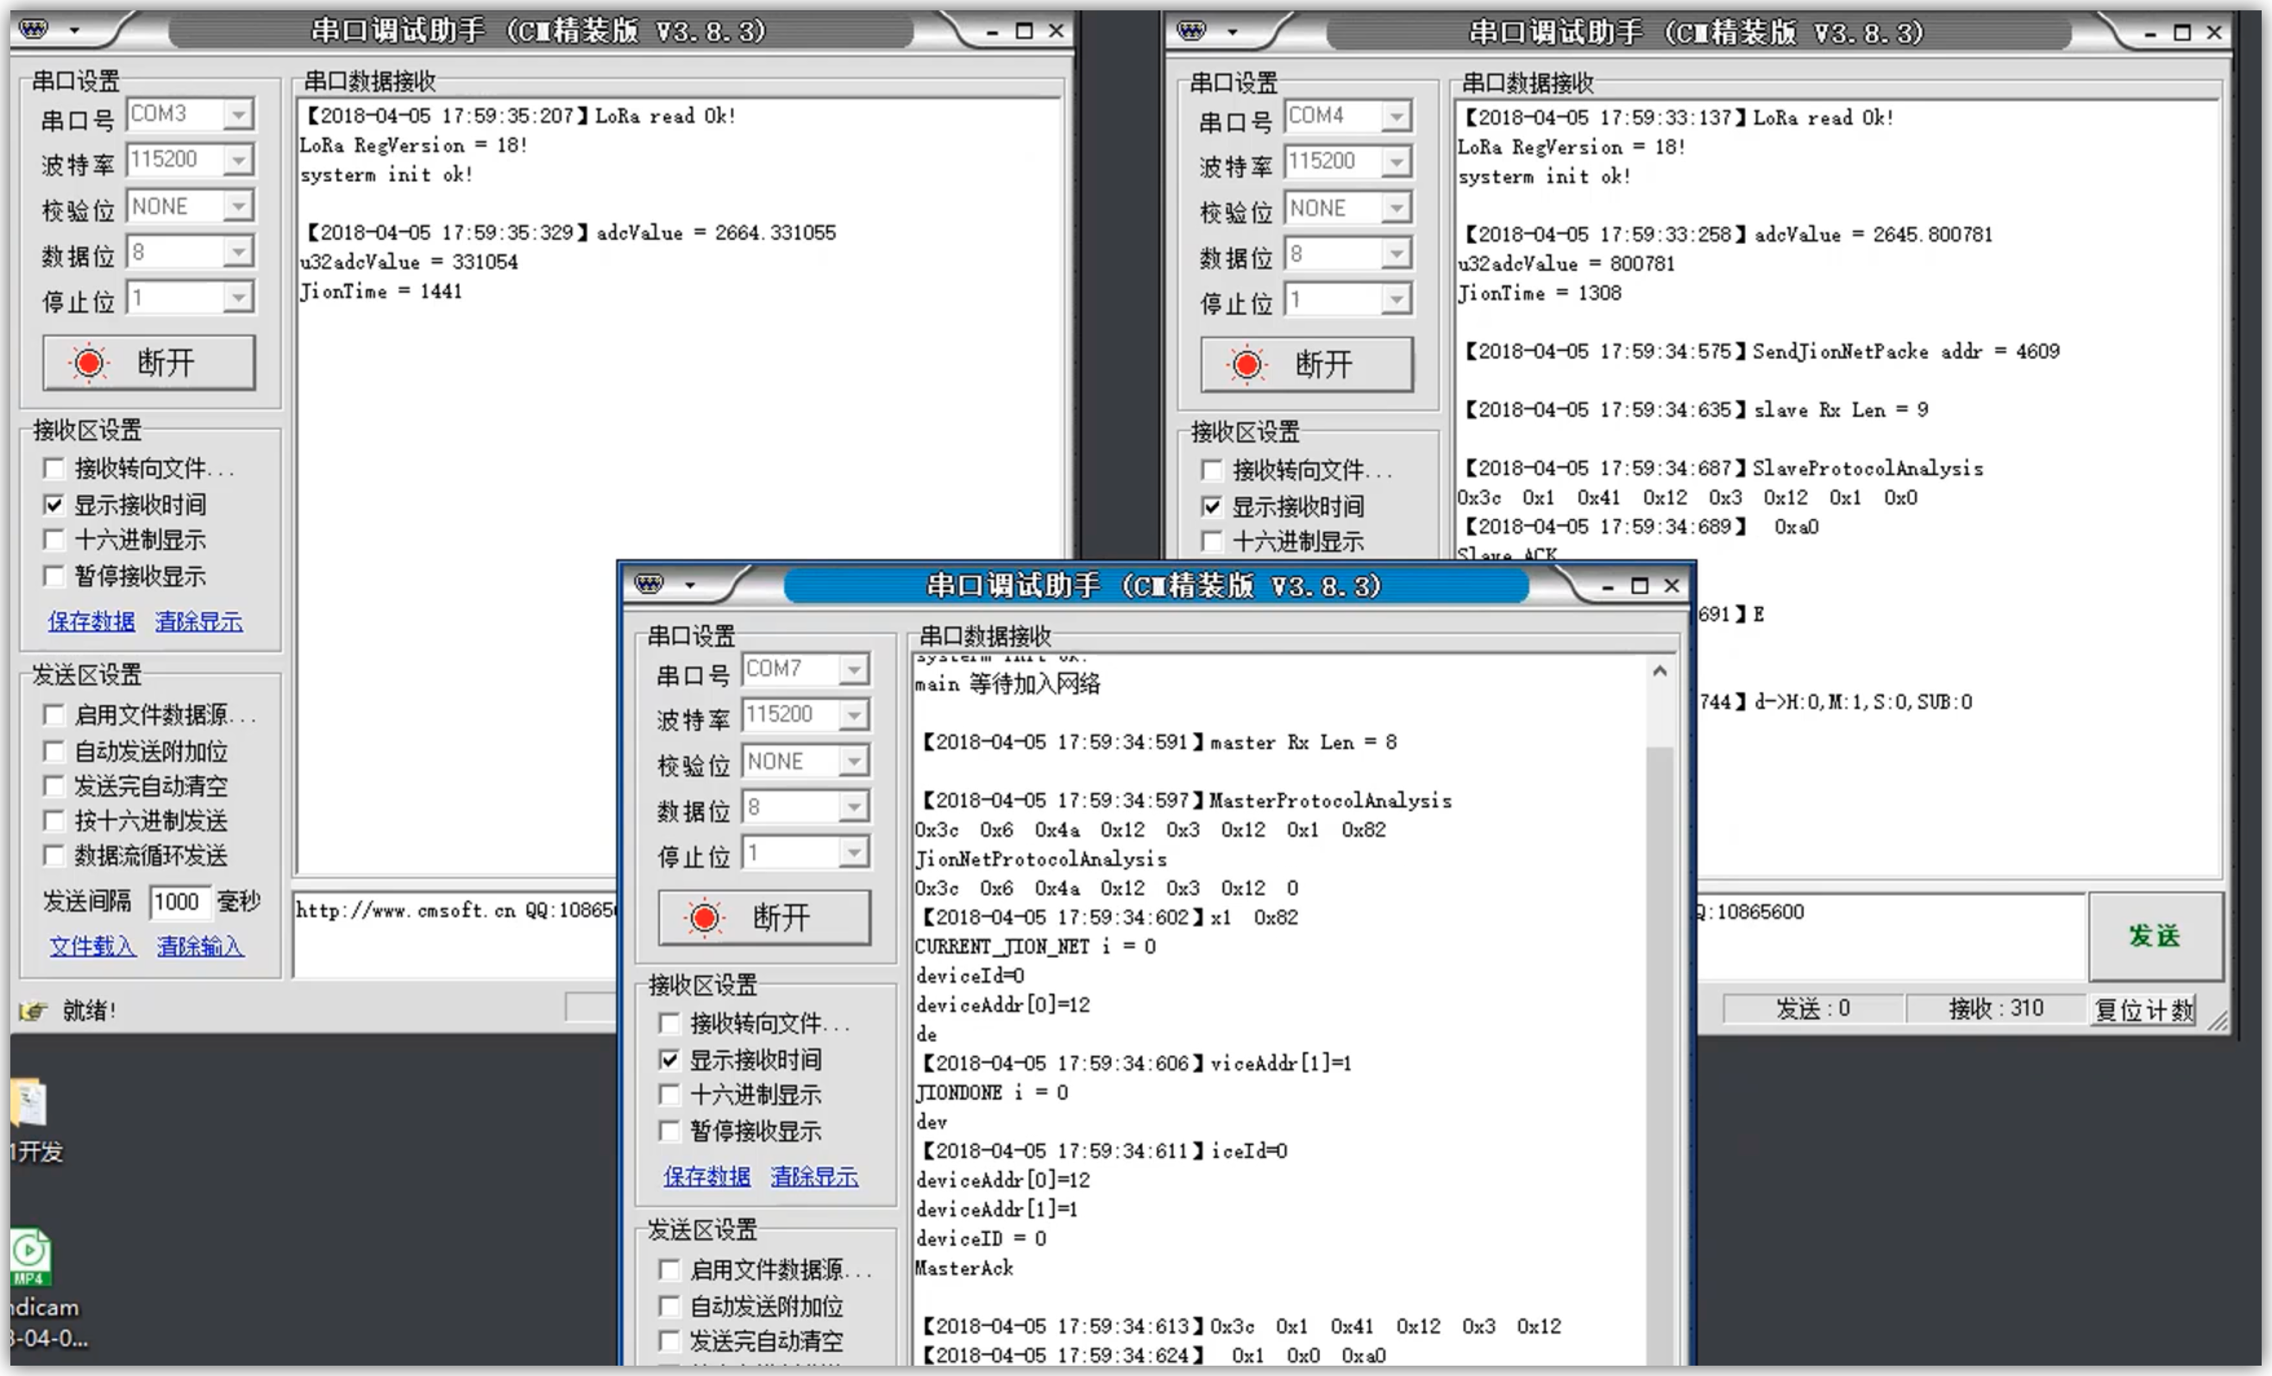2272x1376 pixels.
Task: Click the hand status icon beside 就绪!
Action: tap(32, 1011)
